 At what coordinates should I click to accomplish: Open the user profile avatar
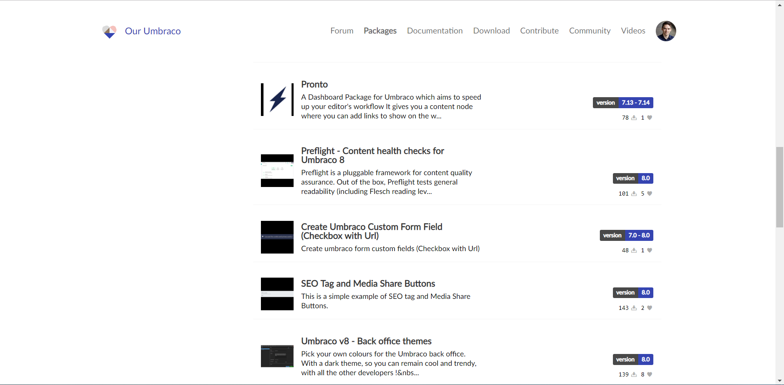666,31
